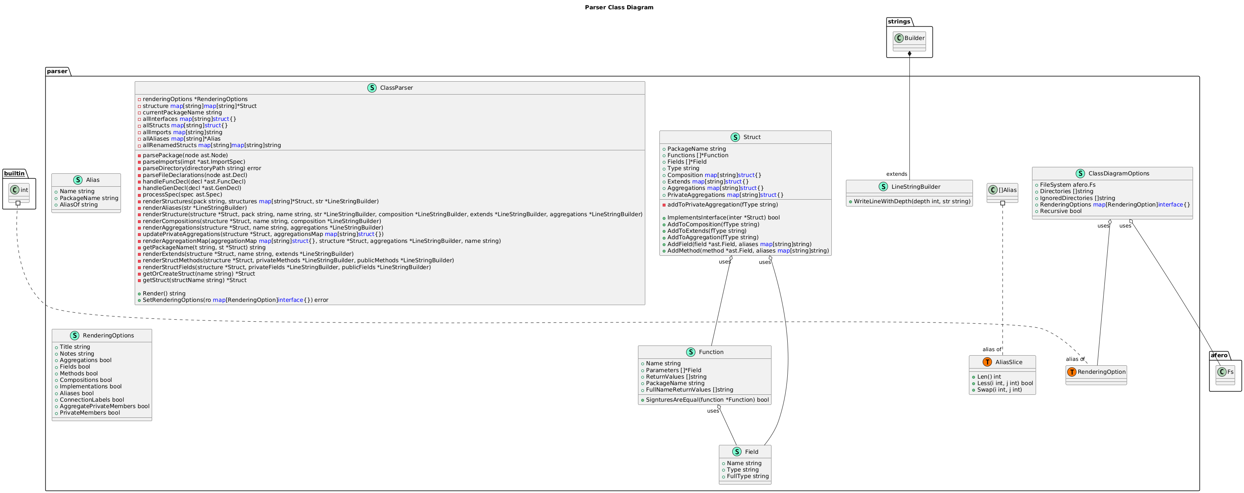Click Title string in RenderingOptions
Screen dimensions: 1244x493
pos(72,347)
